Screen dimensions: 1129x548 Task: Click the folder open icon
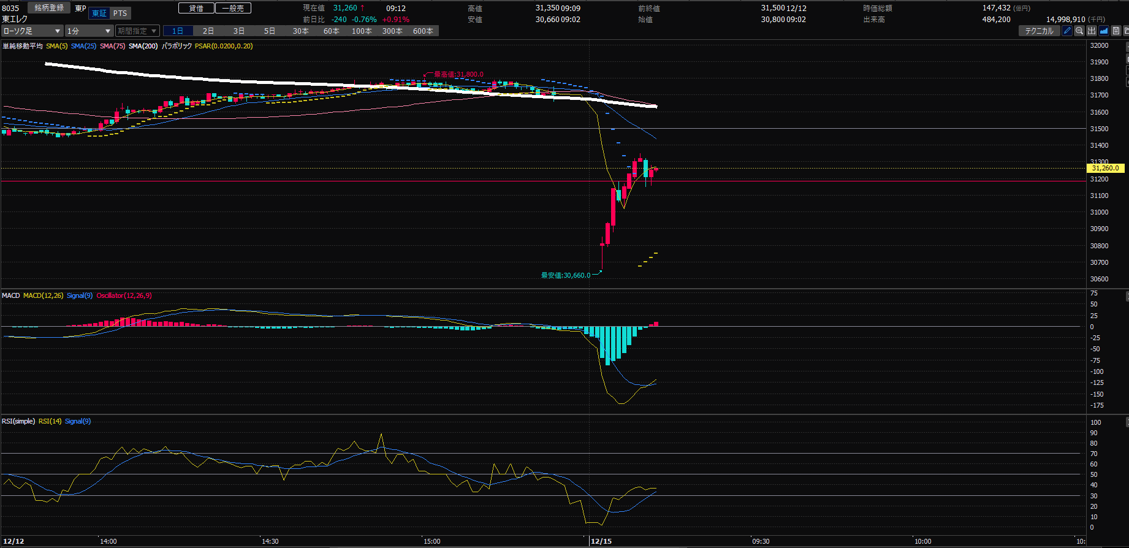click(x=1127, y=31)
